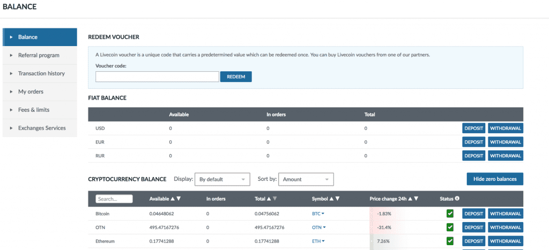The image size is (549, 250).
Task: Click the arrow icon beside My orders
Action: click(11, 92)
